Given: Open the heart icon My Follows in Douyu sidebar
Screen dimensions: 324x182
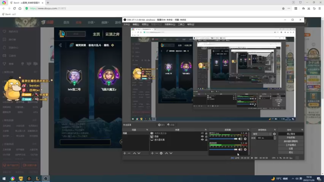Looking at the screenshot, I should [x=4, y=32].
